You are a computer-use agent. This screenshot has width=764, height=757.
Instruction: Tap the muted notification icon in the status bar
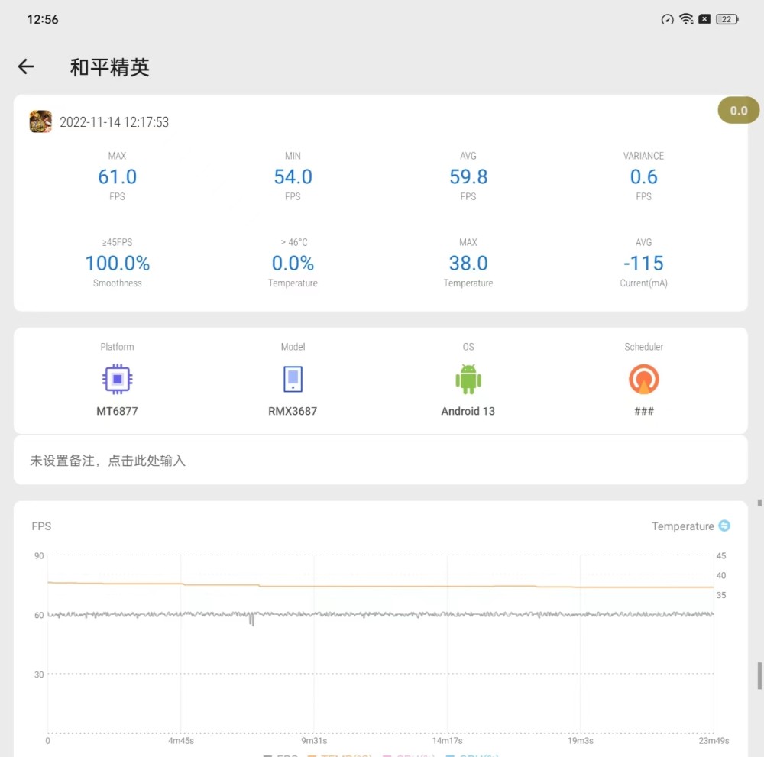point(704,19)
